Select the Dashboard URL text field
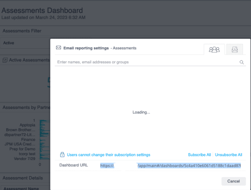Image resolution: width=251 pixels, height=190 pixels. [170, 166]
